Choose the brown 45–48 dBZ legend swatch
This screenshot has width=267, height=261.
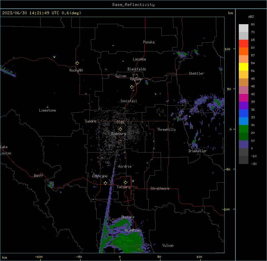pyautogui.click(x=243, y=82)
